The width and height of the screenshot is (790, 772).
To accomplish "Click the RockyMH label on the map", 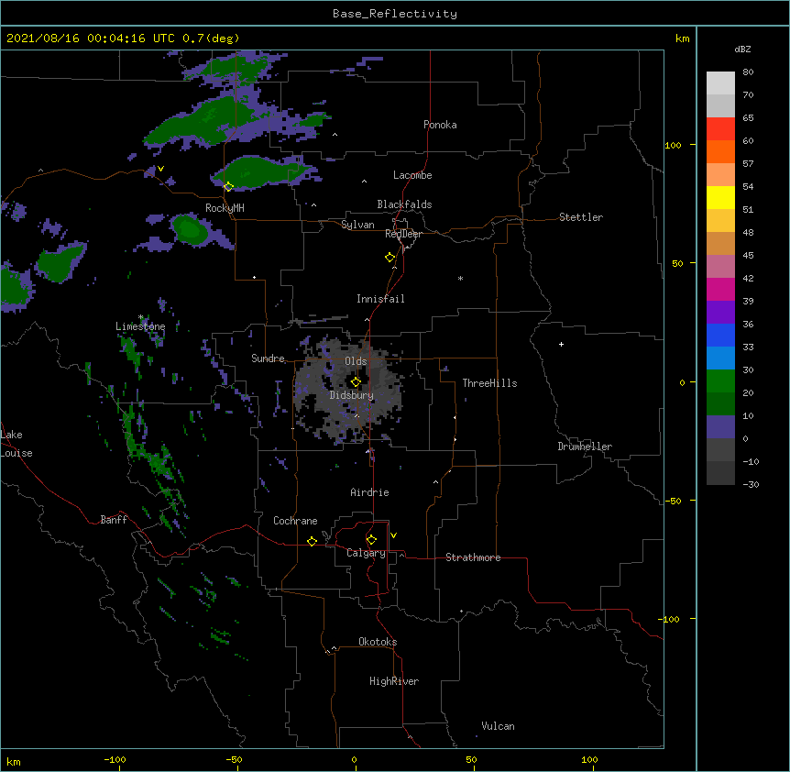I will [225, 208].
